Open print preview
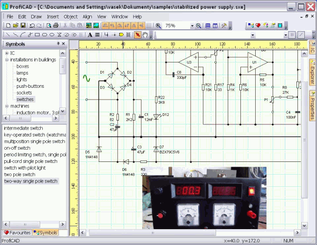Image resolution: width=317 pixels, height=245 pixels. [49, 25]
